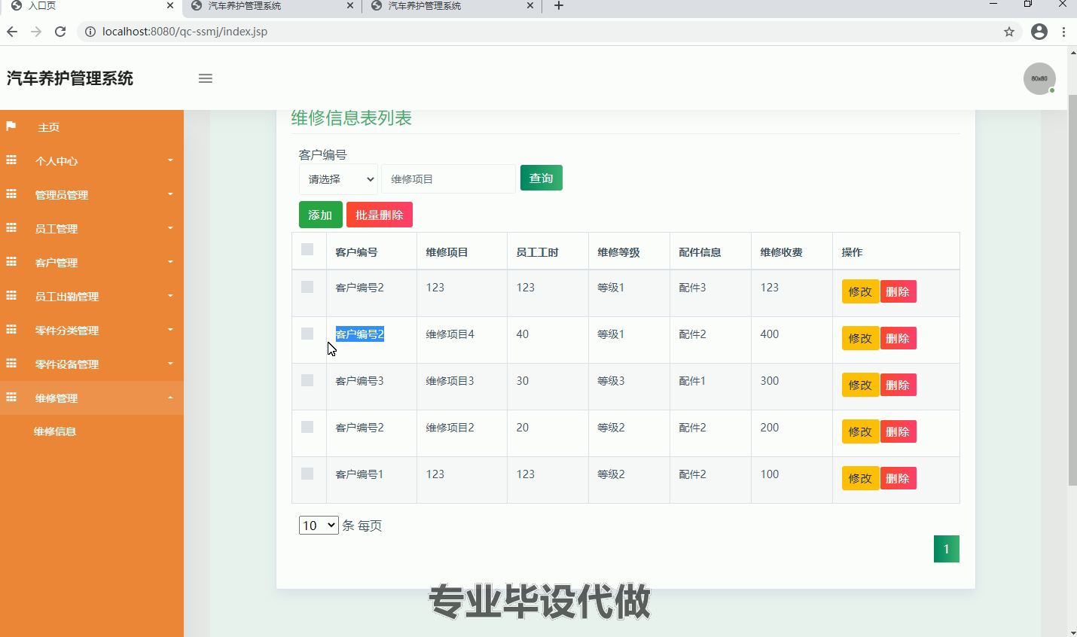
Task: Go back using browser back arrow
Action: click(11, 32)
